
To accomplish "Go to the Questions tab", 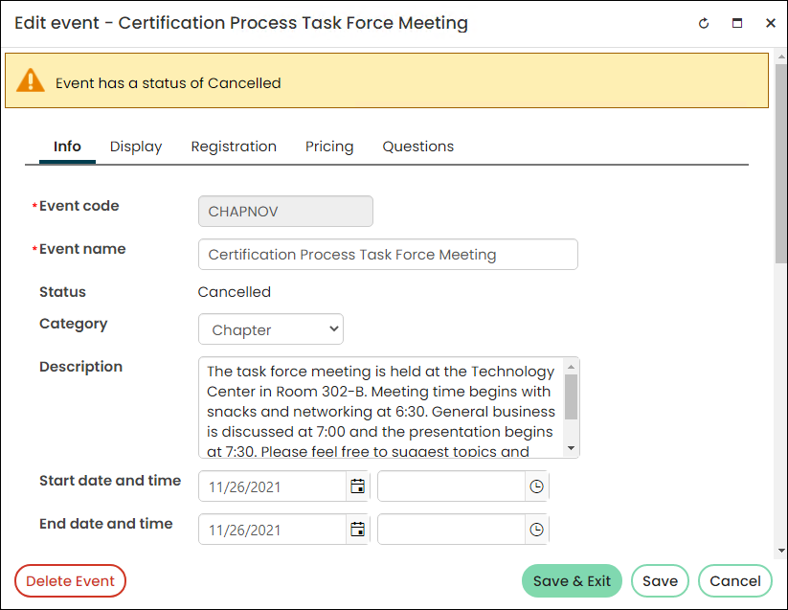I will pyautogui.click(x=418, y=147).
